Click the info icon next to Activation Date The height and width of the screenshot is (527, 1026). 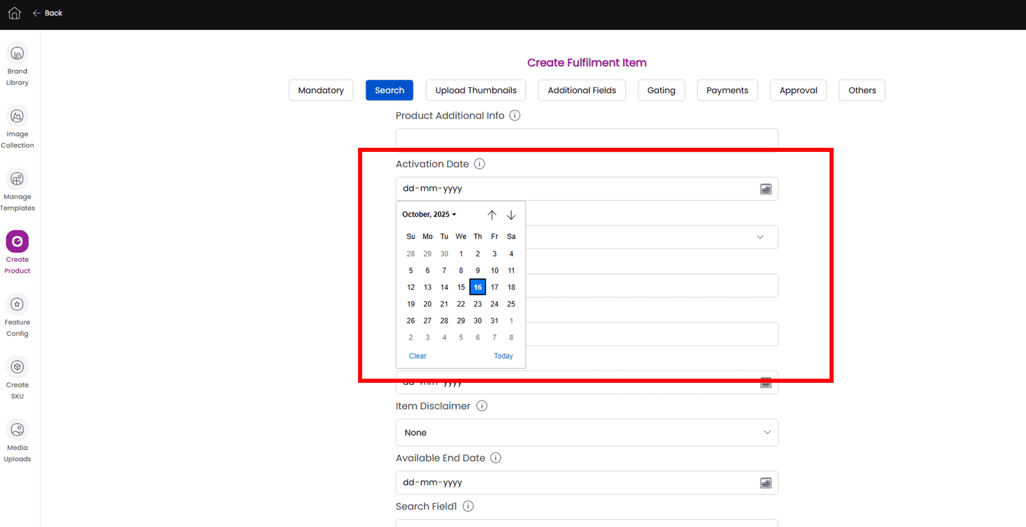[479, 164]
